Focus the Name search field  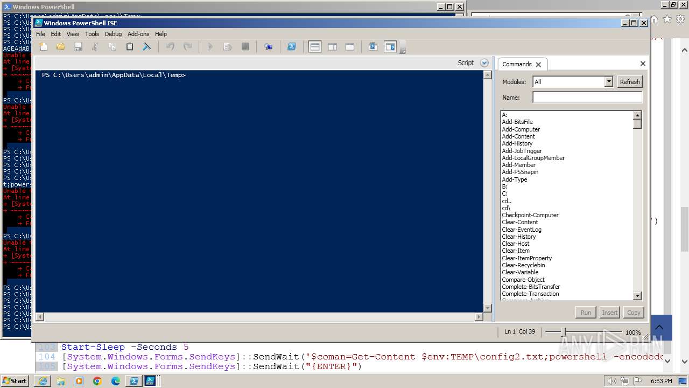(587, 98)
